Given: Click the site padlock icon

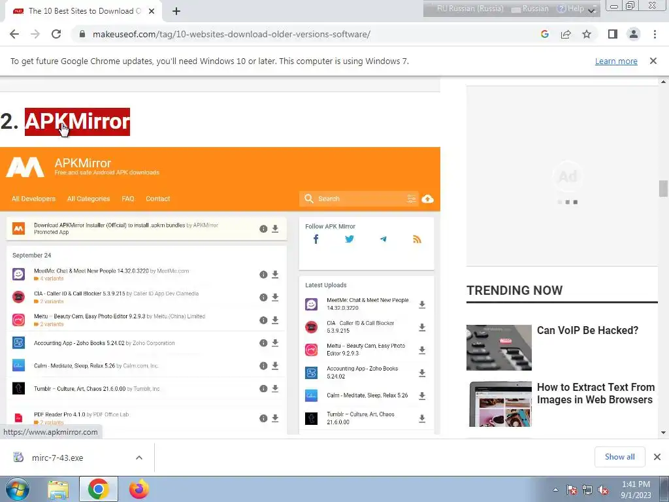Looking at the screenshot, I should [82, 34].
